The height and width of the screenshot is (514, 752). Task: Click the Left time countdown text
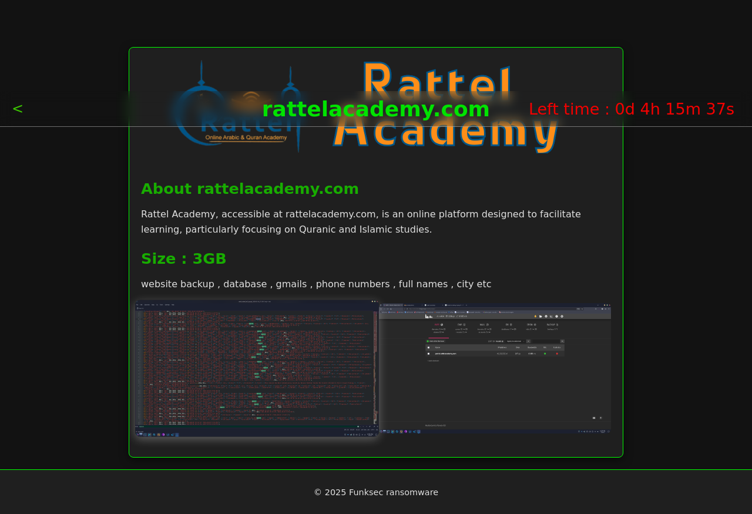[x=632, y=109]
